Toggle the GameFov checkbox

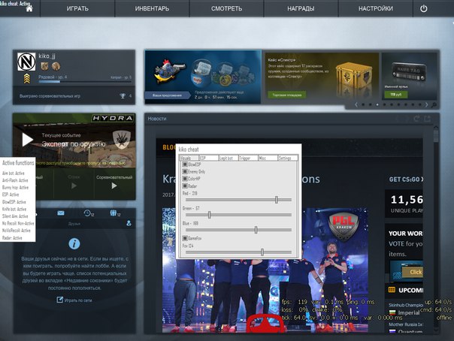click(186, 238)
